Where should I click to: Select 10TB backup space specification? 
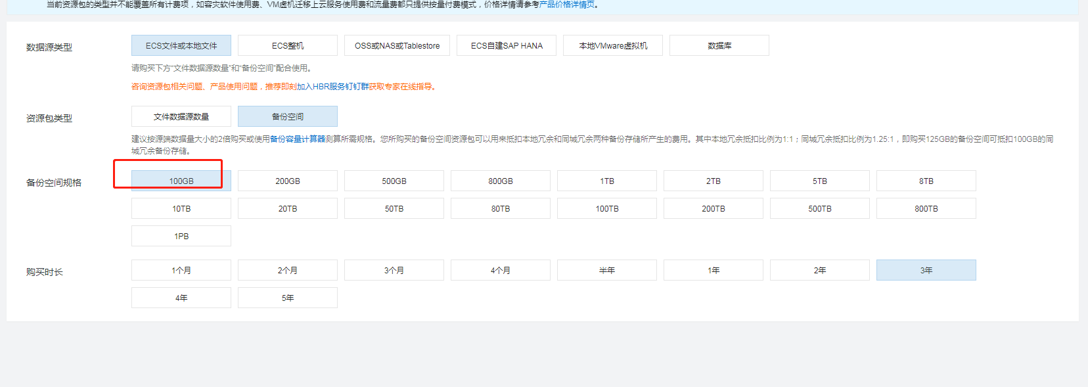(x=181, y=208)
